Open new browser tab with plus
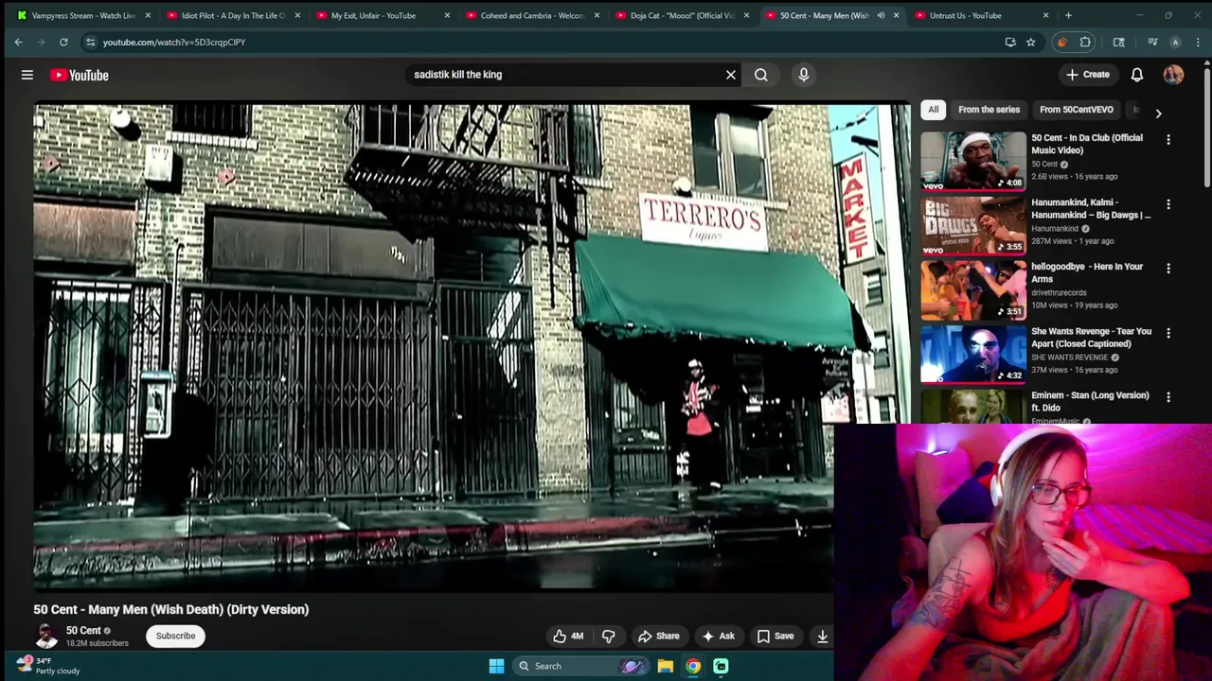 1068,15
